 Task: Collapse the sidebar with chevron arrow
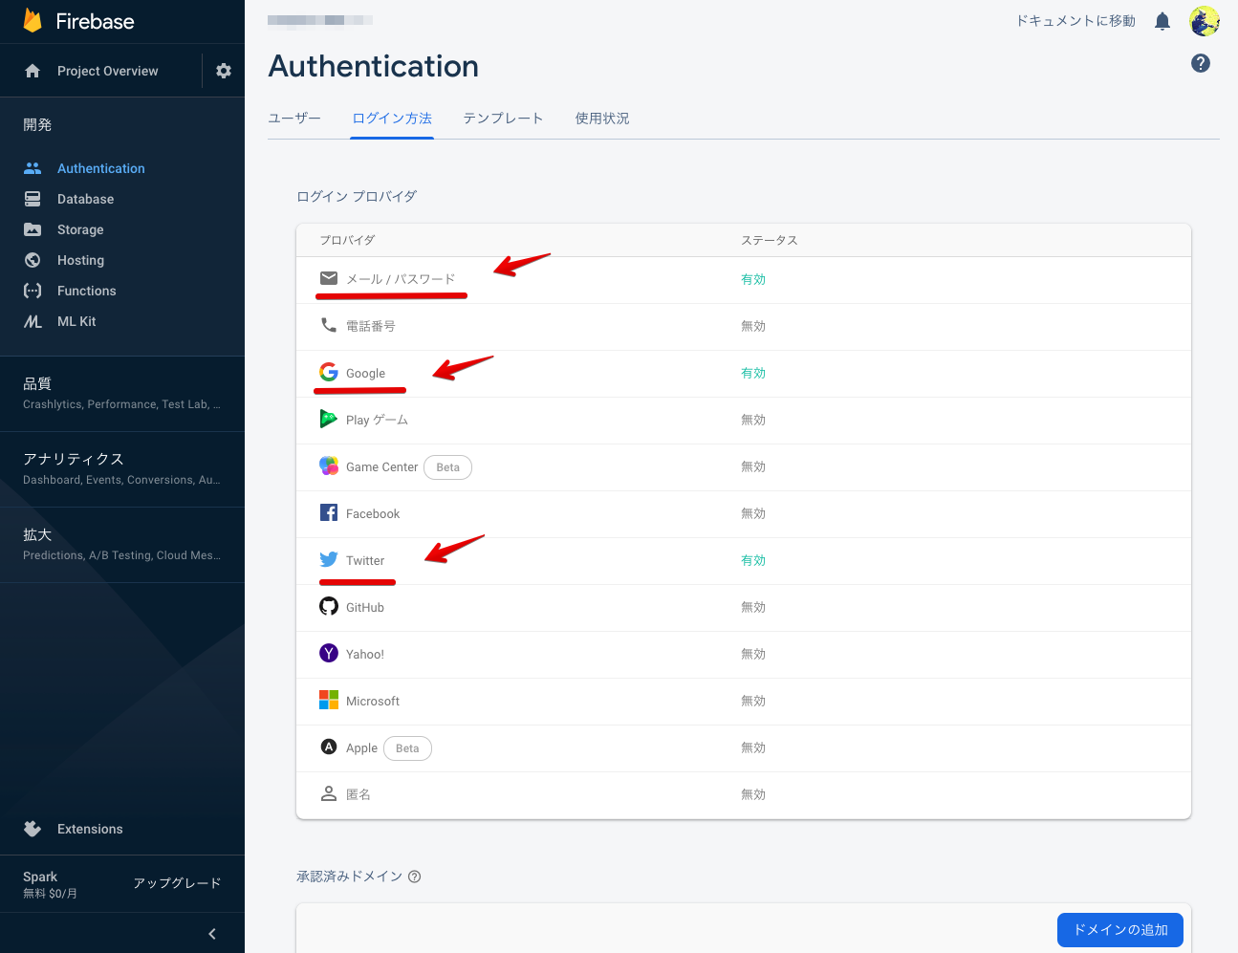[212, 934]
